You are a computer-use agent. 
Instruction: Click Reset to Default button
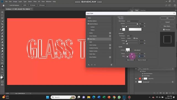(x=142, y=60)
